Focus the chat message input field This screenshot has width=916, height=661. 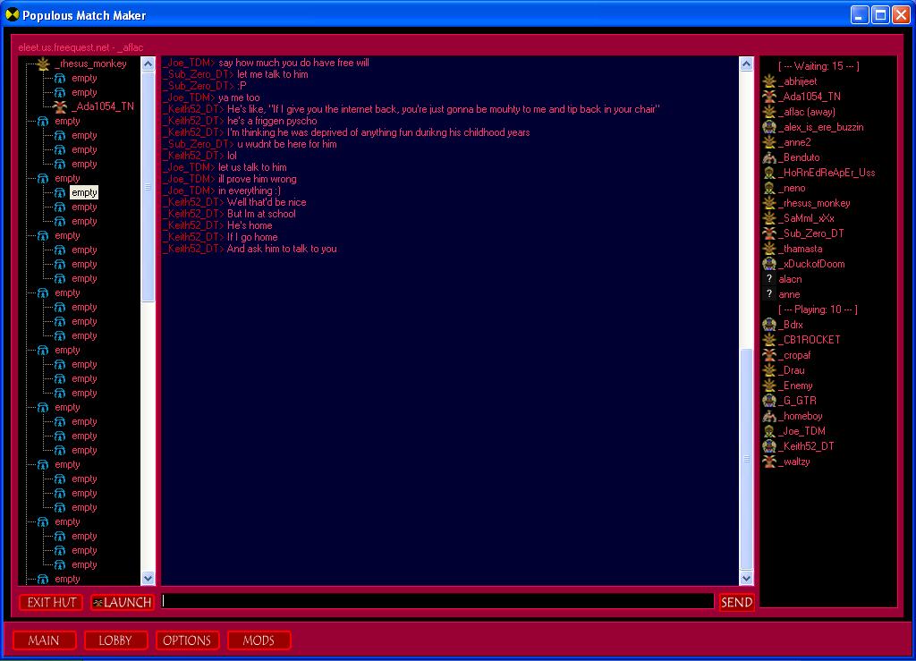tap(437, 602)
